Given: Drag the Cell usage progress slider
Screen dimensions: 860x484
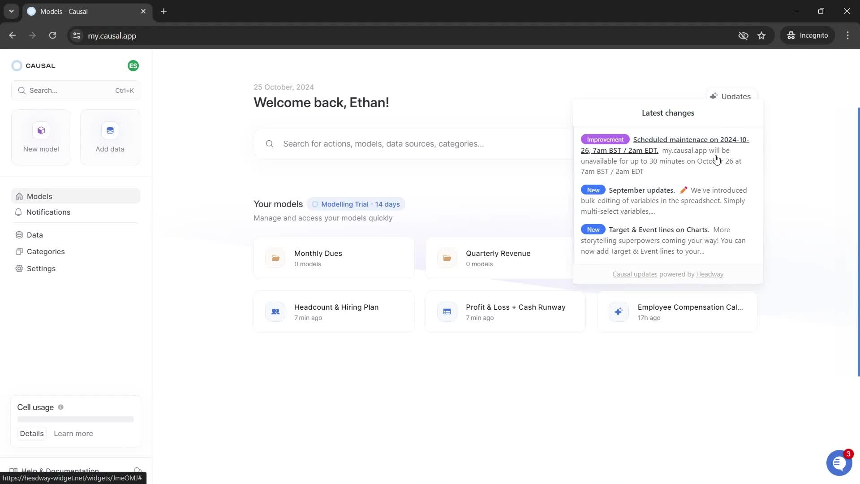Looking at the screenshot, I should pos(76,419).
